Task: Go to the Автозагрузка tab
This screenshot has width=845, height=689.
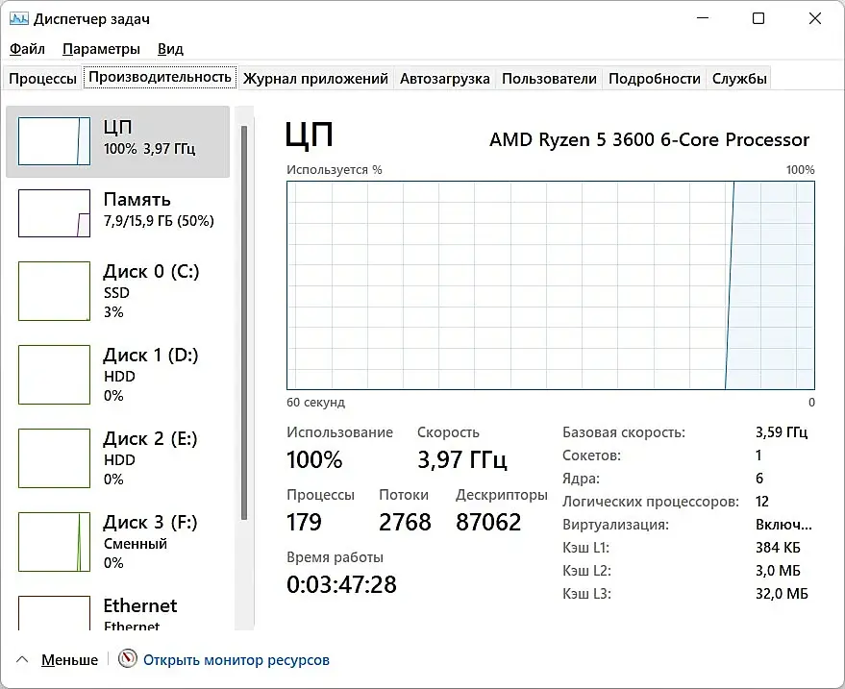Action: tap(444, 79)
